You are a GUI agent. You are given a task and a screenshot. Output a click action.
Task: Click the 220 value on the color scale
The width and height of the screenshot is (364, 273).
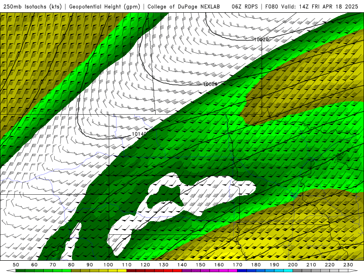329,265
